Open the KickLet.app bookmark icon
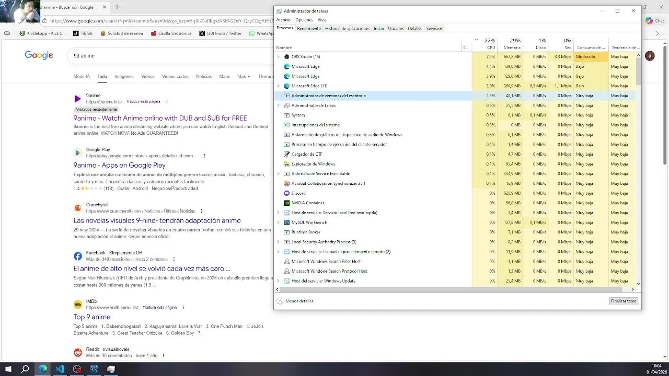The image size is (669, 376). pos(22,33)
